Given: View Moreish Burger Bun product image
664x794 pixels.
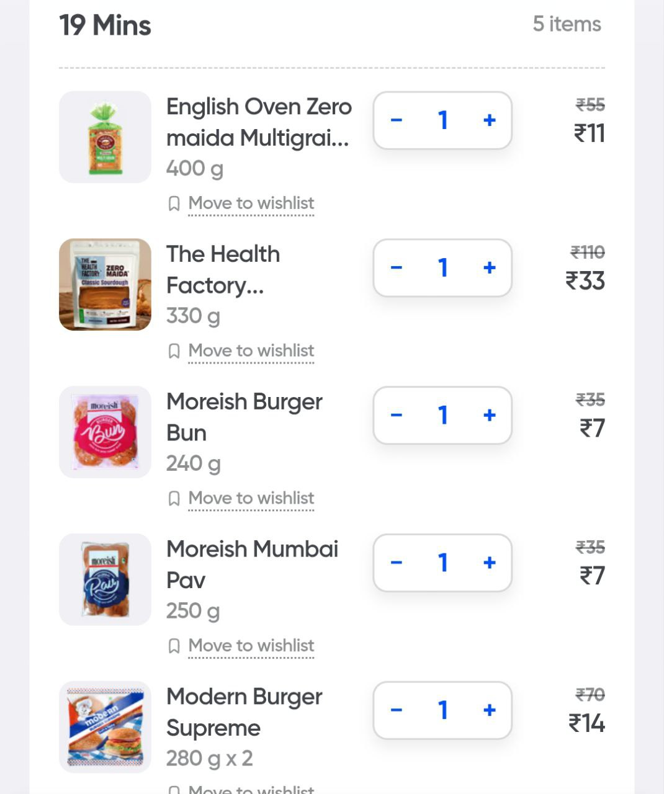Looking at the screenshot, I should [105, 432].
